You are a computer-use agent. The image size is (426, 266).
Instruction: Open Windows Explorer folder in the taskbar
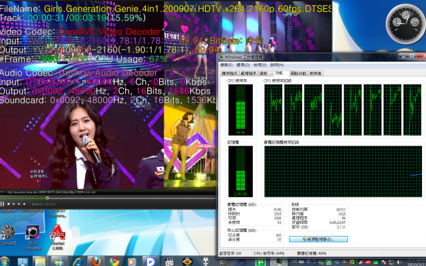pos(40,261)
